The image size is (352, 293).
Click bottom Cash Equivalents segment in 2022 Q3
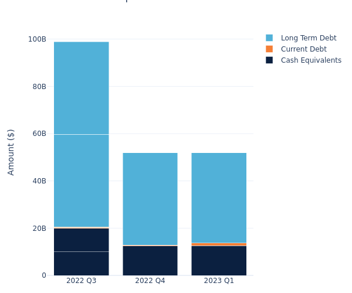pyautogui.click(x=82, y=264)
